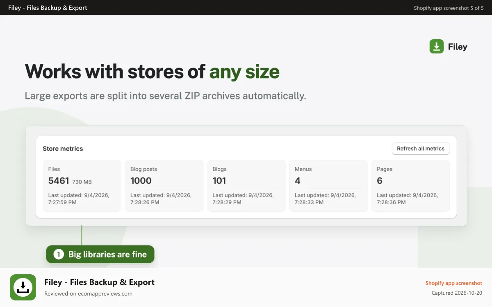Viewport: 492px width, 307px height.
Task: Click the Menus count value 4
Action: 298,181
